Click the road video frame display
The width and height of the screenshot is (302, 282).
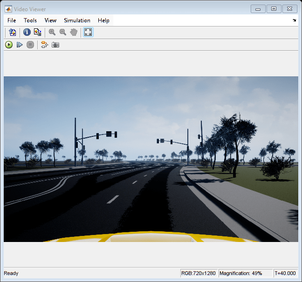coord(151,159)
